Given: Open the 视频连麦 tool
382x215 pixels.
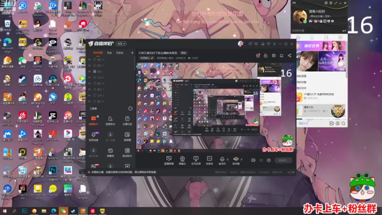Looking at the screenshot, I should (94, 137).
